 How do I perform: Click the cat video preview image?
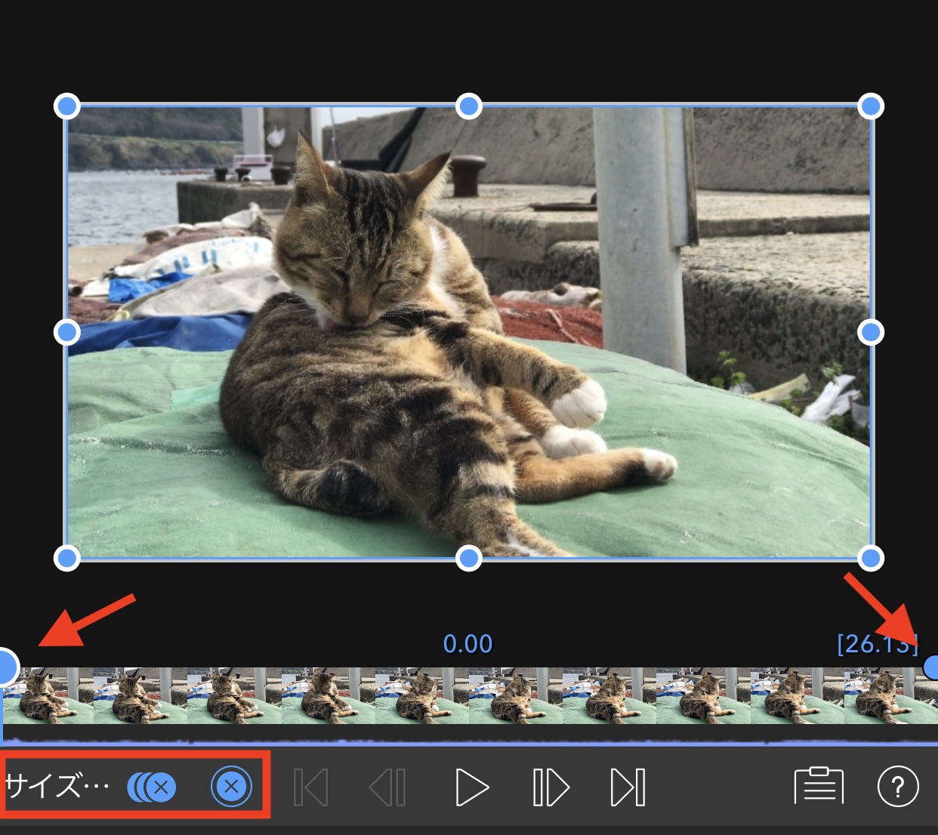click(x=469, y=332)
